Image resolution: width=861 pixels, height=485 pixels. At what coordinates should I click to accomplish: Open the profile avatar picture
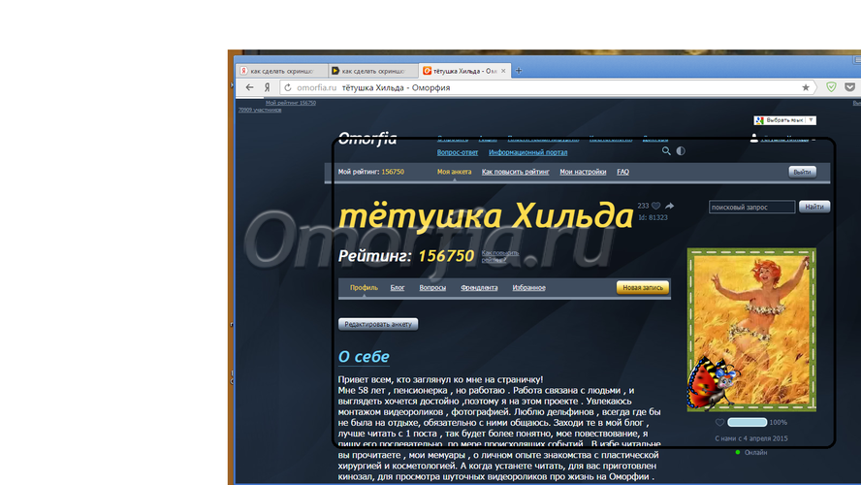(x=751, y=330)
